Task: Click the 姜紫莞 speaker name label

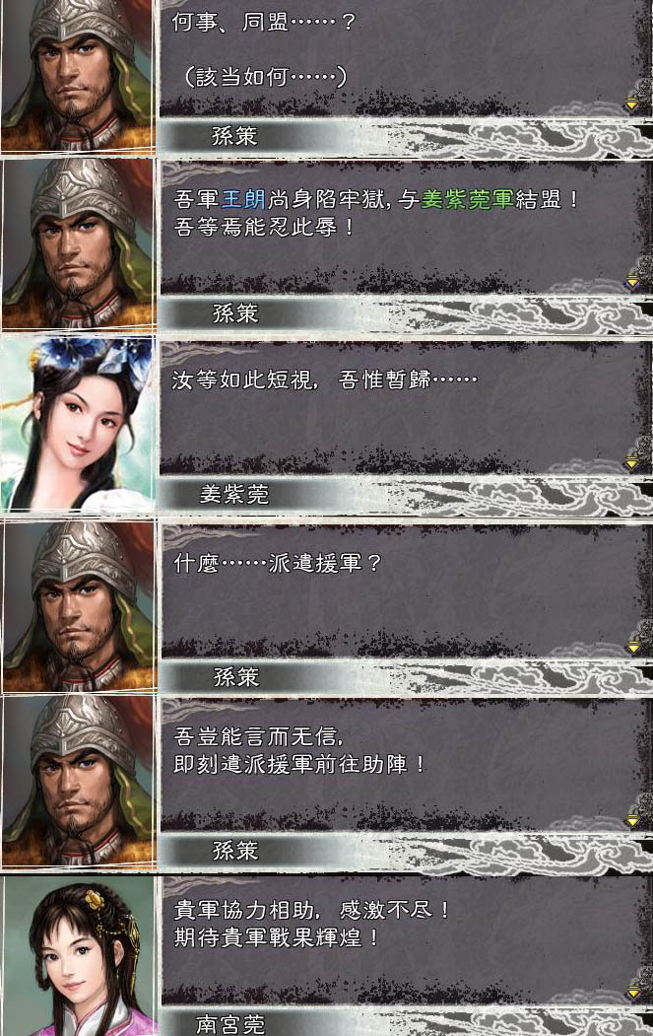Action: [234, 494]
